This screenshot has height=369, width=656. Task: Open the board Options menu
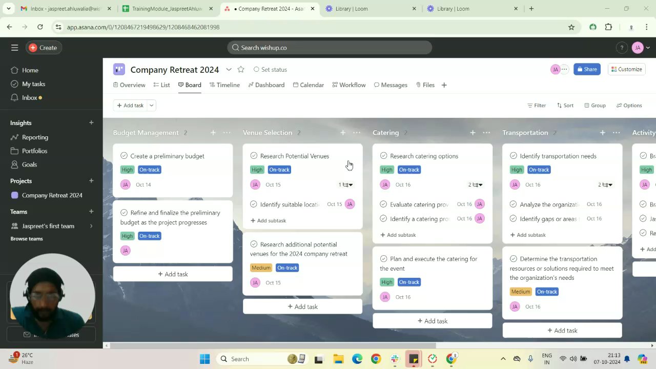pyautogui.click(x=629, y=106)
